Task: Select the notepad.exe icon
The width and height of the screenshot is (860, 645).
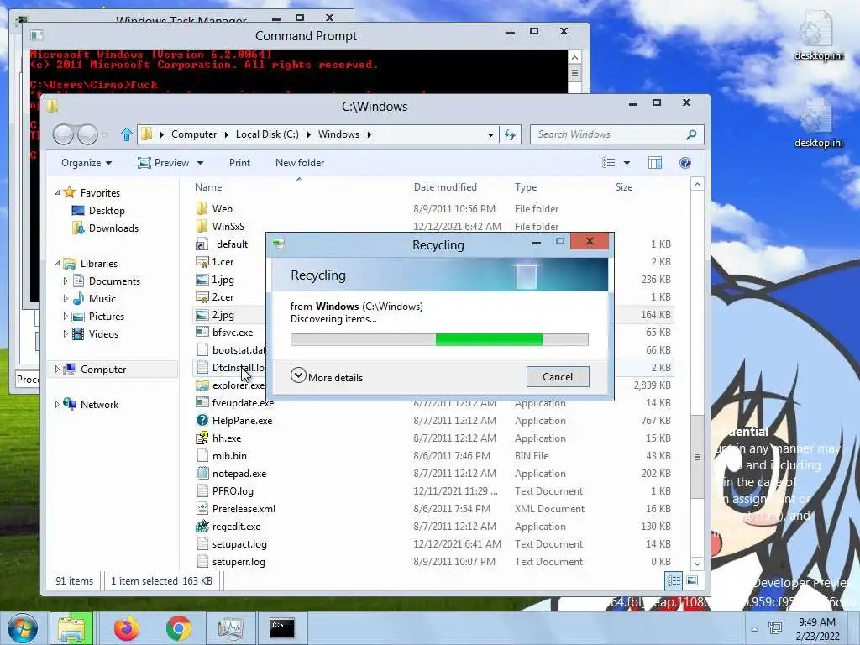Action: click(x=202, y=474)
